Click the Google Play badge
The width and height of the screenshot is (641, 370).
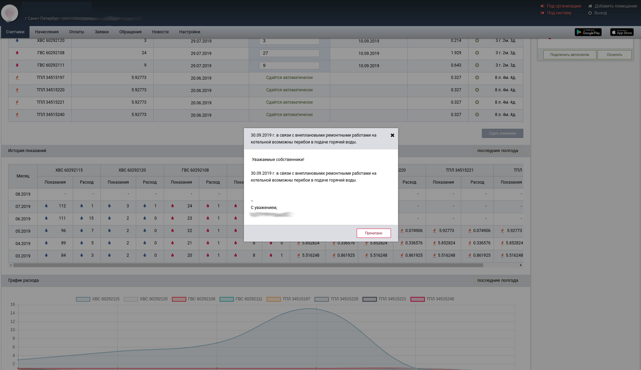[x=588, y=32]
